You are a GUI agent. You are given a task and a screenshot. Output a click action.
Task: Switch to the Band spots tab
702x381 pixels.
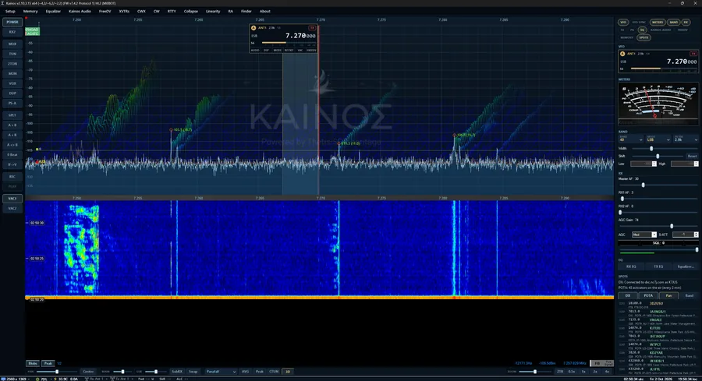pos(689,295)
